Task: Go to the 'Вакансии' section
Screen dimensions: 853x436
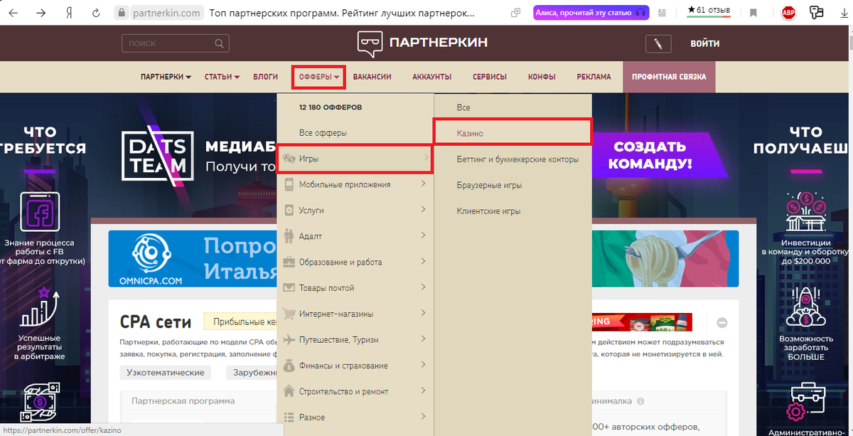Action: [x=372, y=77]
